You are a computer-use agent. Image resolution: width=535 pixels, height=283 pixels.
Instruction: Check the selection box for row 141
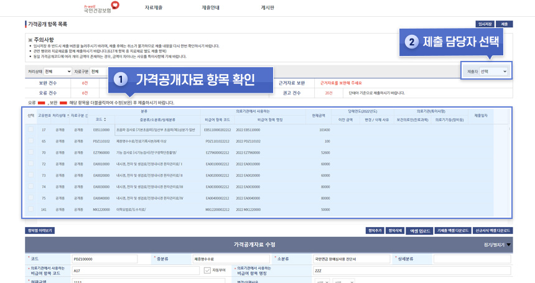tap(30, 209)
